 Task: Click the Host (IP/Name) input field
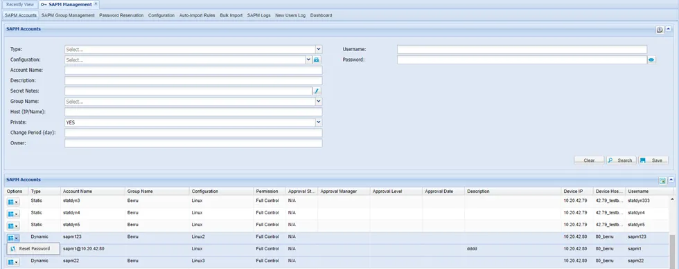(x=193, y=112)
